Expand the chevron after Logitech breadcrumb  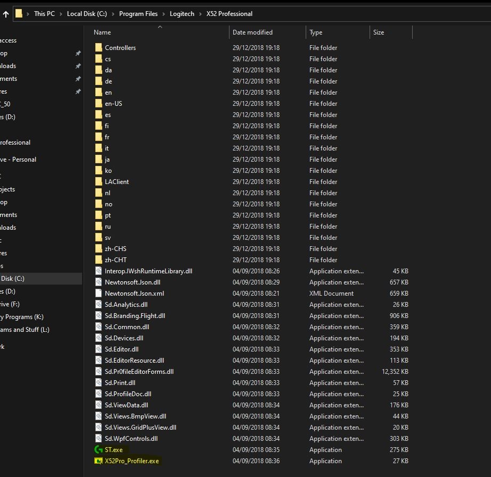point(200,14)
